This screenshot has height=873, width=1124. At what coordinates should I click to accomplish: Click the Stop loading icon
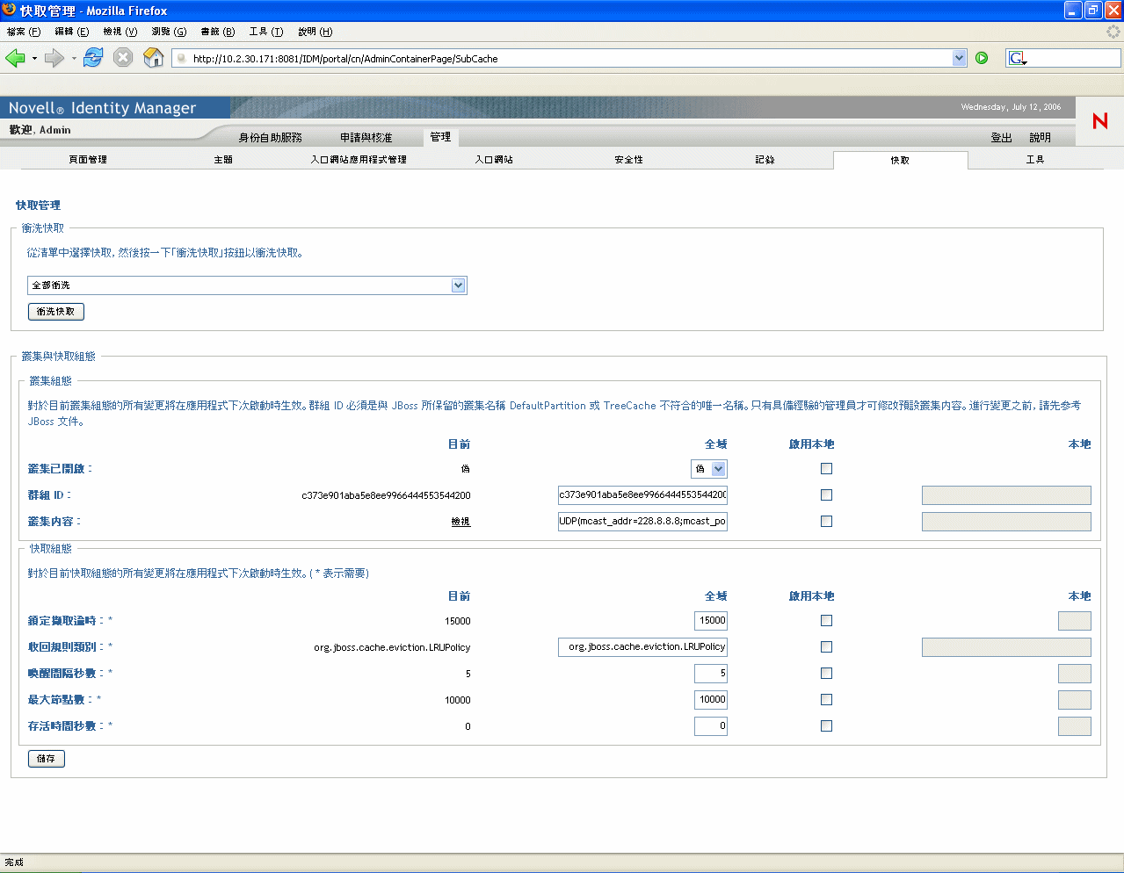[x=123, y=58]
